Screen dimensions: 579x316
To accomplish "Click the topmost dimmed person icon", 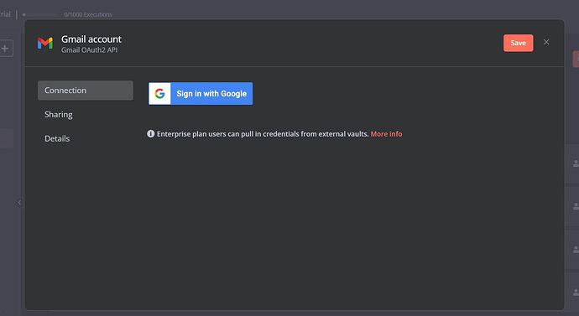I will coord(576,163).
